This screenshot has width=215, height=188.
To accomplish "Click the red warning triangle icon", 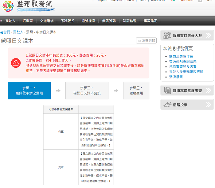I will [x=16, y=63].
